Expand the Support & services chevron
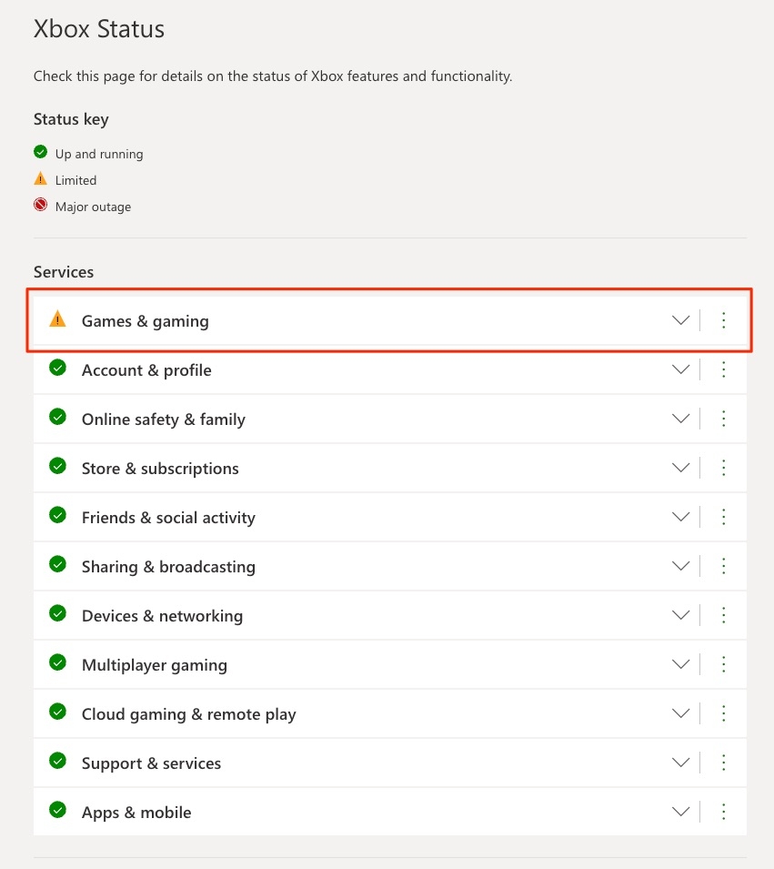 680,763
